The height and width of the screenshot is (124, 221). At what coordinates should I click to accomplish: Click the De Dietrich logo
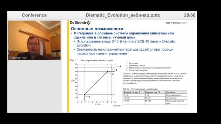(x=80, y=23)
